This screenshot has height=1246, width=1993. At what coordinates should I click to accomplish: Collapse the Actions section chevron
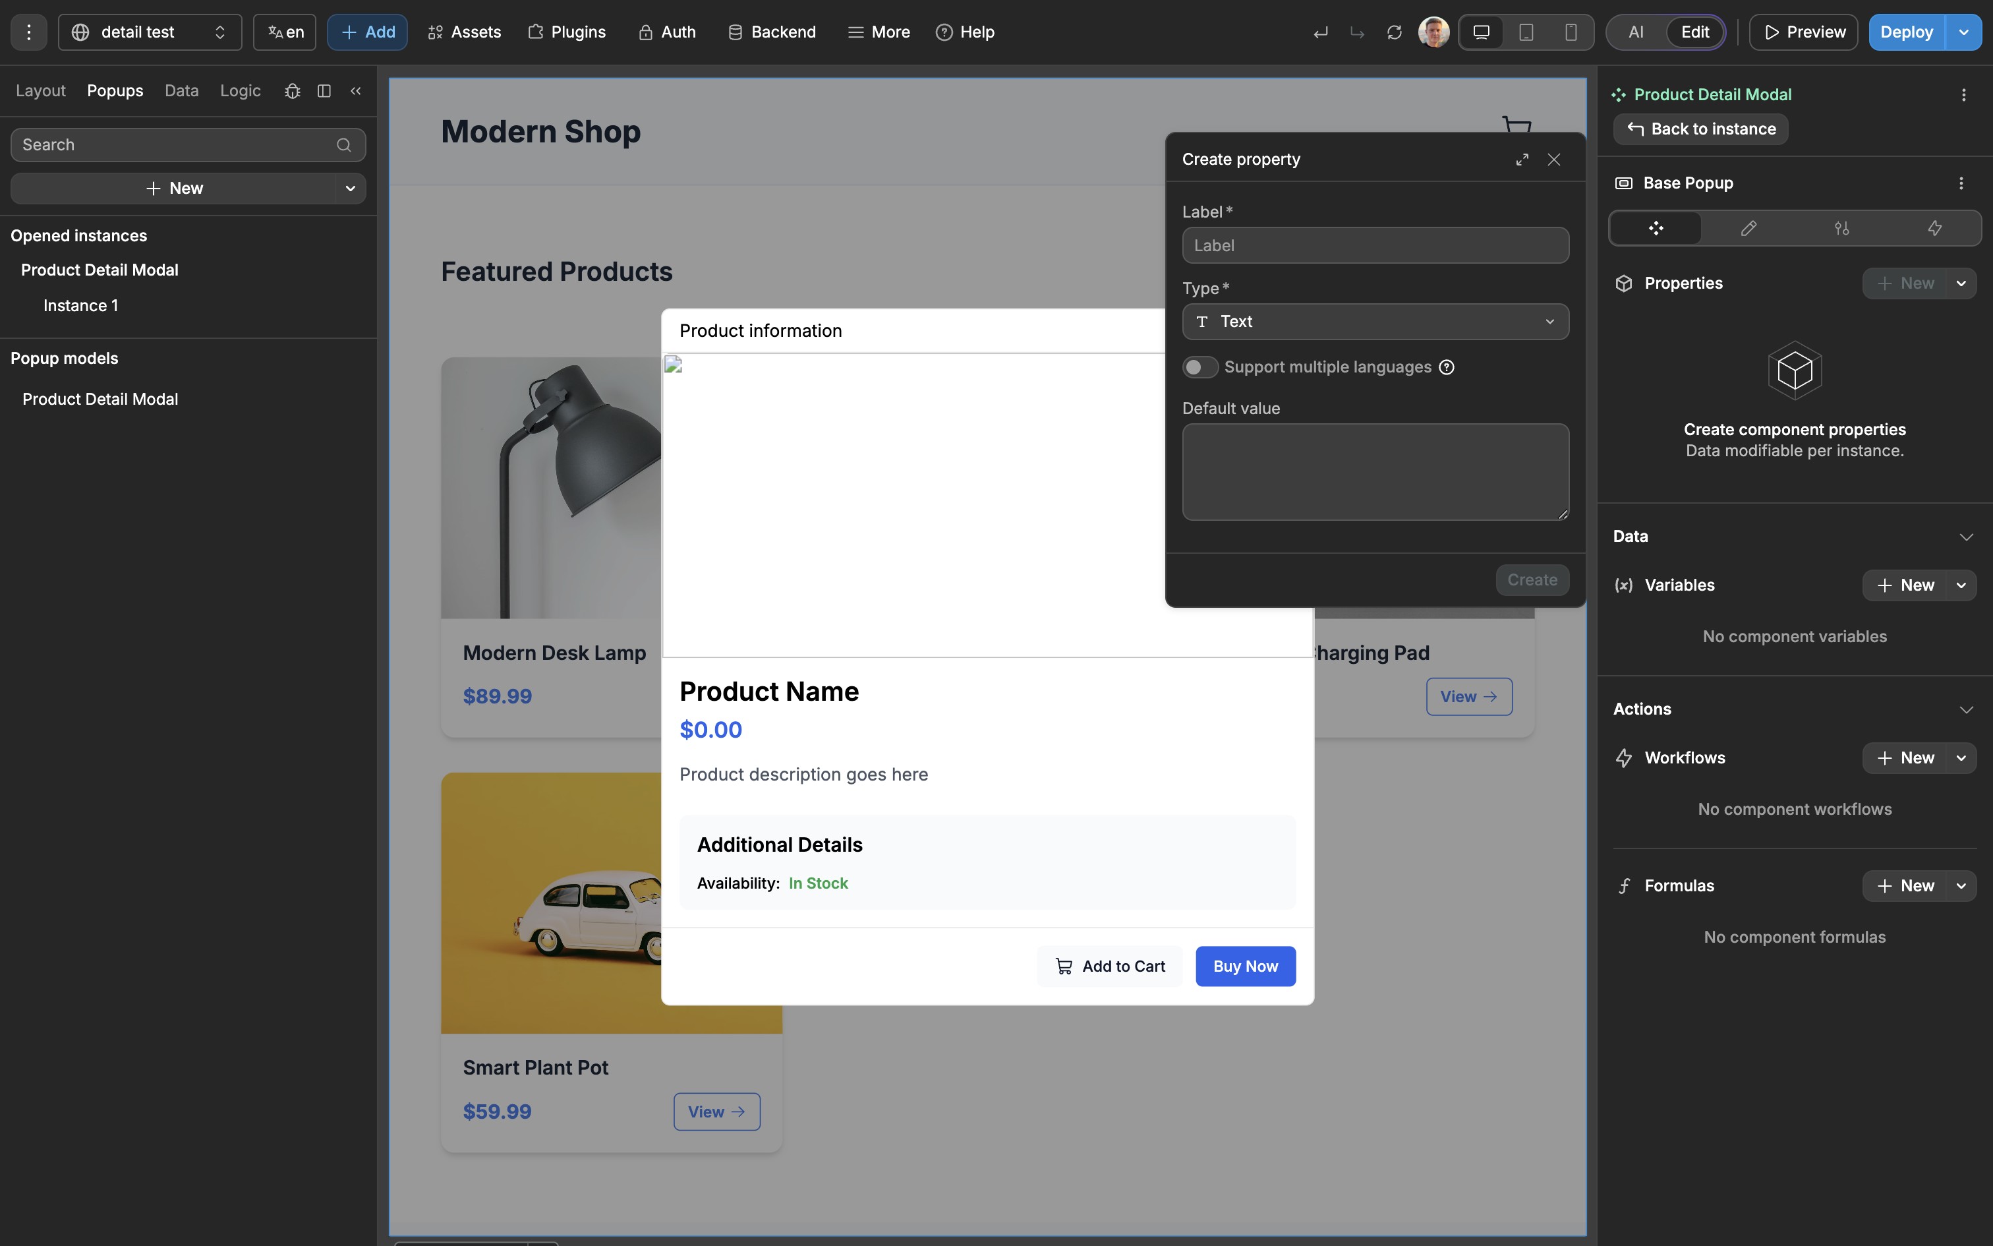(1967, 709)
